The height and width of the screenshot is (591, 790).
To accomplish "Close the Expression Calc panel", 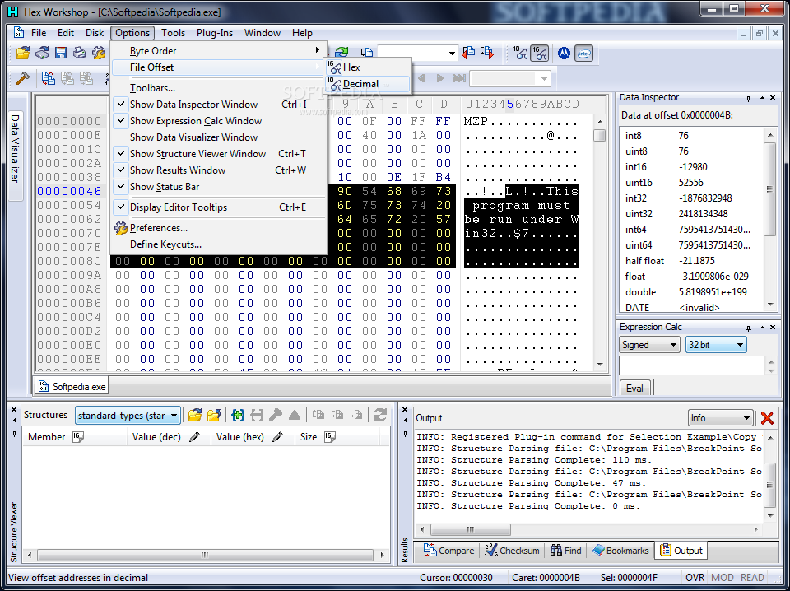I will coord(773,328).
